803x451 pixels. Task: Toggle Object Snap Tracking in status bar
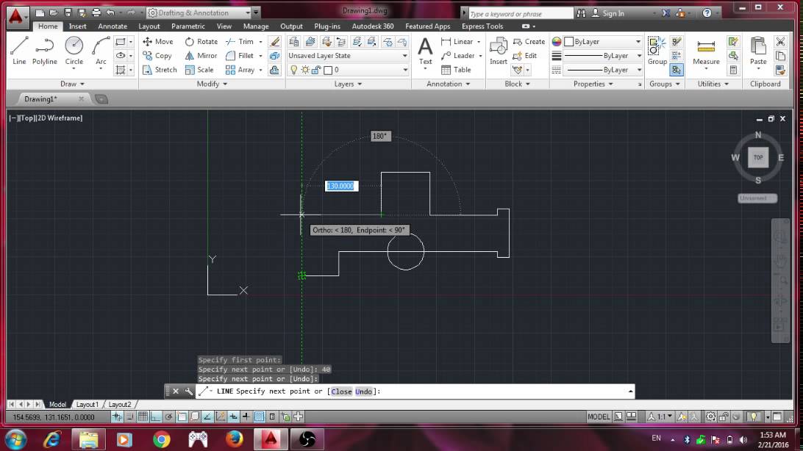tap(207, 416)
